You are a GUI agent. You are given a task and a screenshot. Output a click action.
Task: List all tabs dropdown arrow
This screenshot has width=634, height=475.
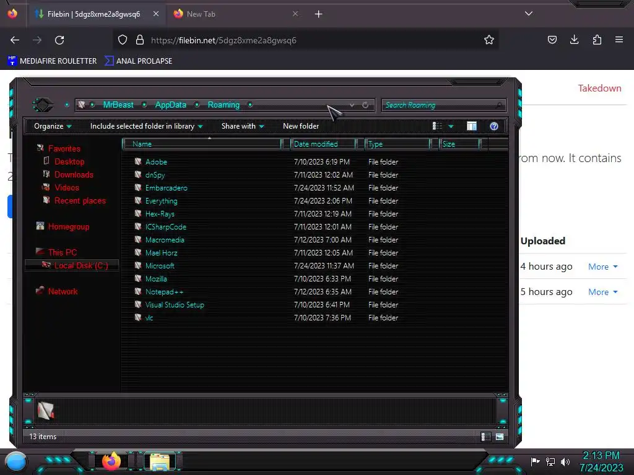529,14
